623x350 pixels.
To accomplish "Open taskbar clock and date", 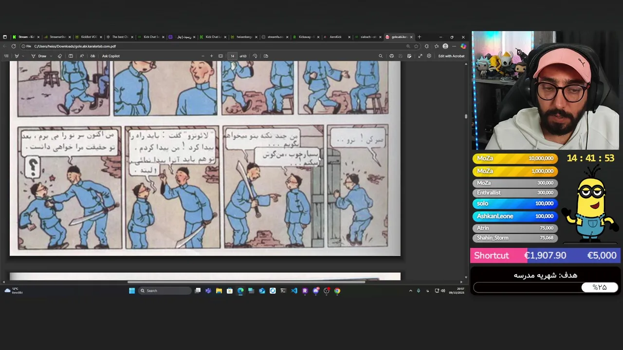I will pos(456,291).
